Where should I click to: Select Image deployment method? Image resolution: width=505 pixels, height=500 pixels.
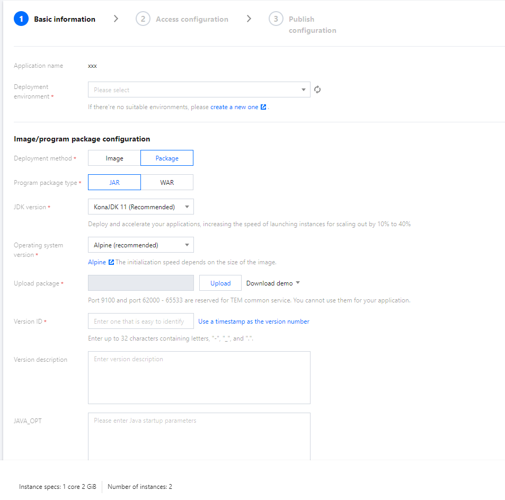point(114,158)
